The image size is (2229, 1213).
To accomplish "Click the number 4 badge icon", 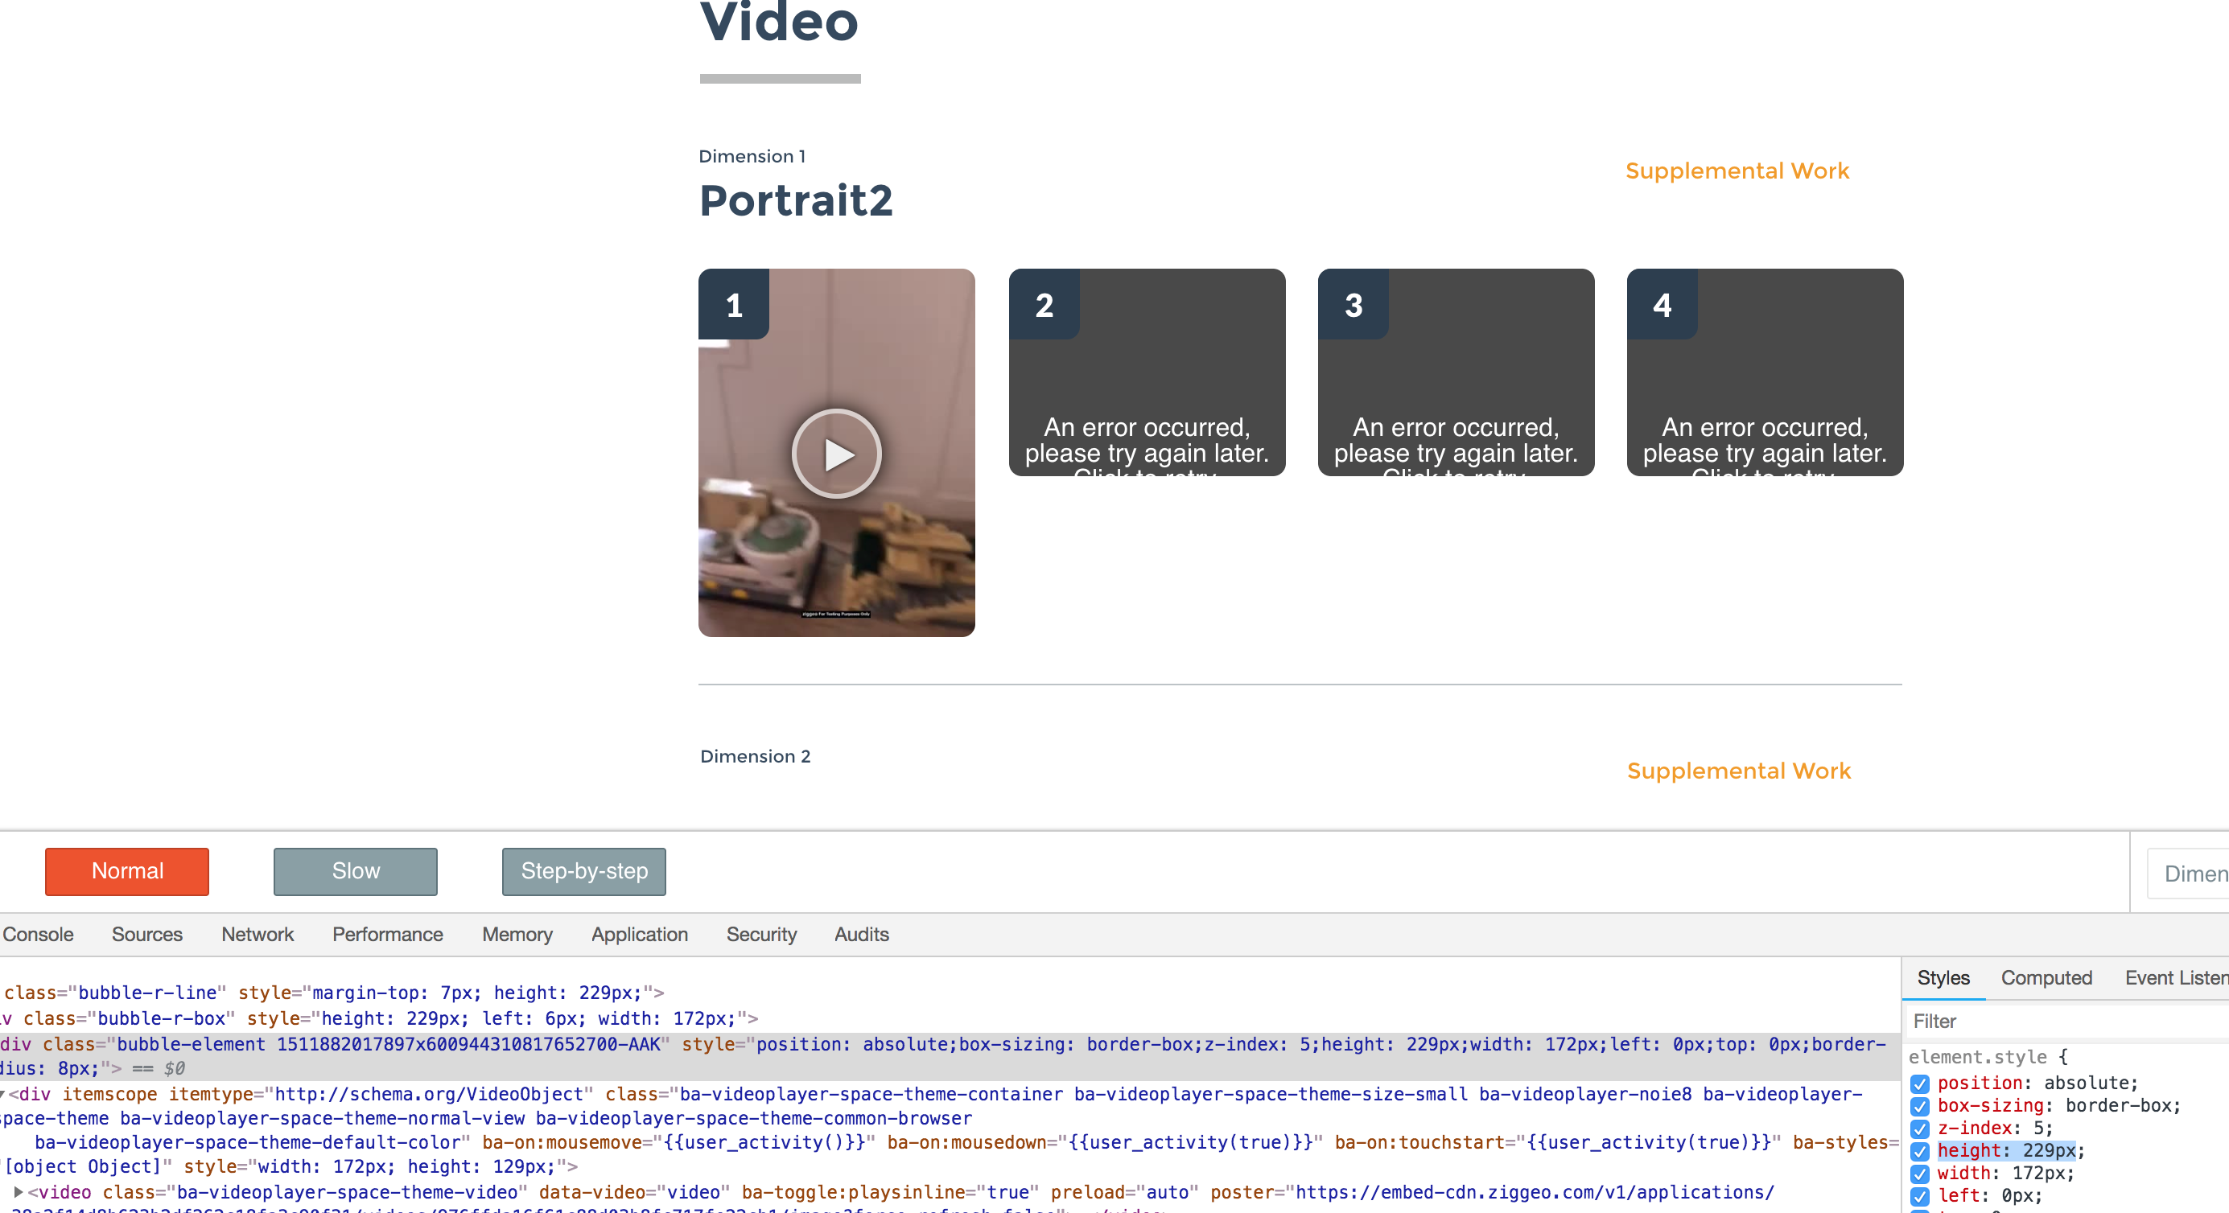I will [1662, 305].
